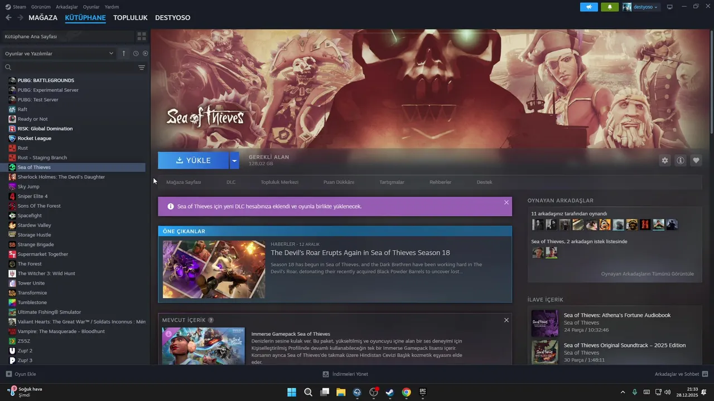Viewport: 714px width, 401px height.
Task: Open the Yardım menu
Action: [x=112, y=7]
